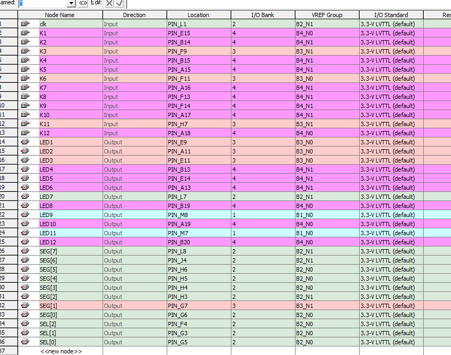451x355 pixels.
Task: Select location cell PIN_G7
Action: pos(199,306)
